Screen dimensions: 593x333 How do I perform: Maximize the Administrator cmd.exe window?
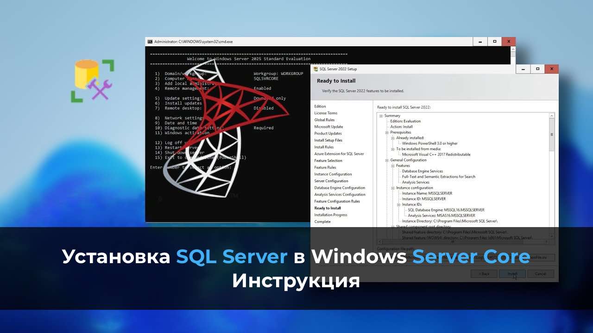coord(494,42)
